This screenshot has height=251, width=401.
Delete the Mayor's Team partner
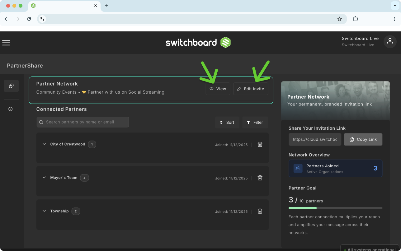pos(260,178)
